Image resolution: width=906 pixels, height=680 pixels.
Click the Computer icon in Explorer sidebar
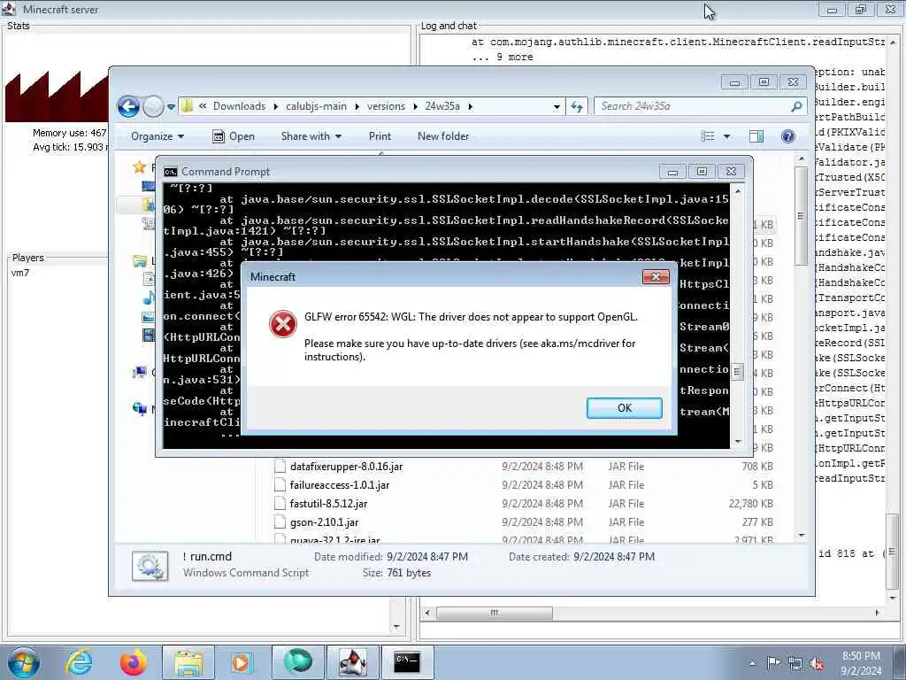(139, 373)
